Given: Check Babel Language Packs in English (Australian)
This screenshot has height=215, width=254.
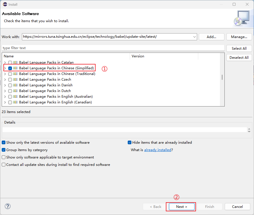Looking at the screenshot, I should click(10, 97).
